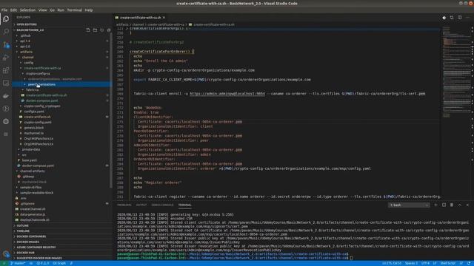Viewport: 474px width, 266px height.
Task: Close the create-certificate-with-ca.sh editor tab
Action: pos(164,18)
